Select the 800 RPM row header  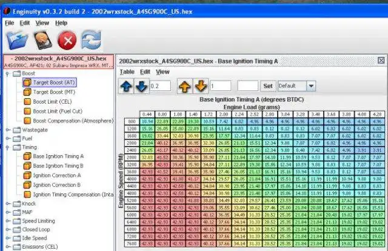132,121
